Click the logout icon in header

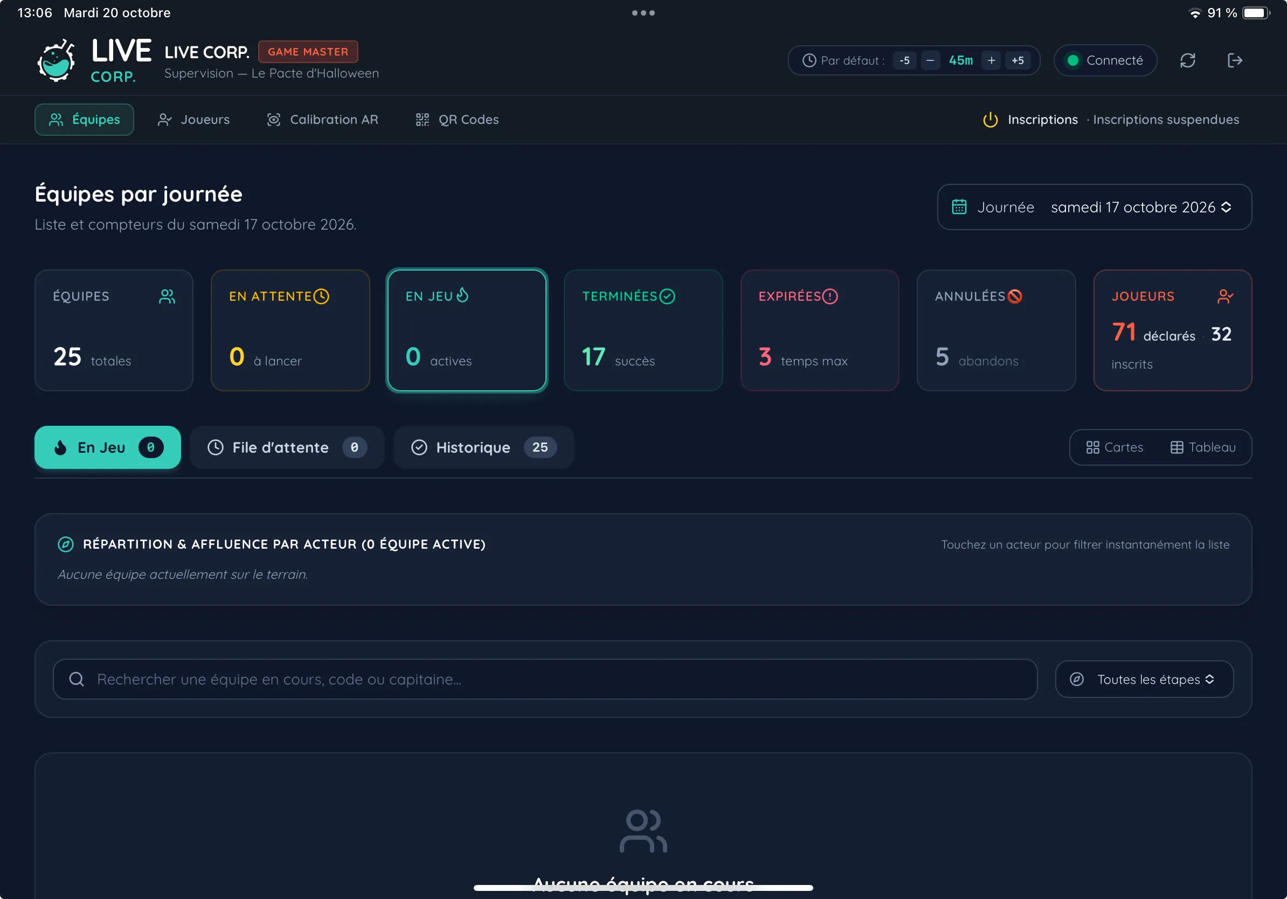point(1235,60)
